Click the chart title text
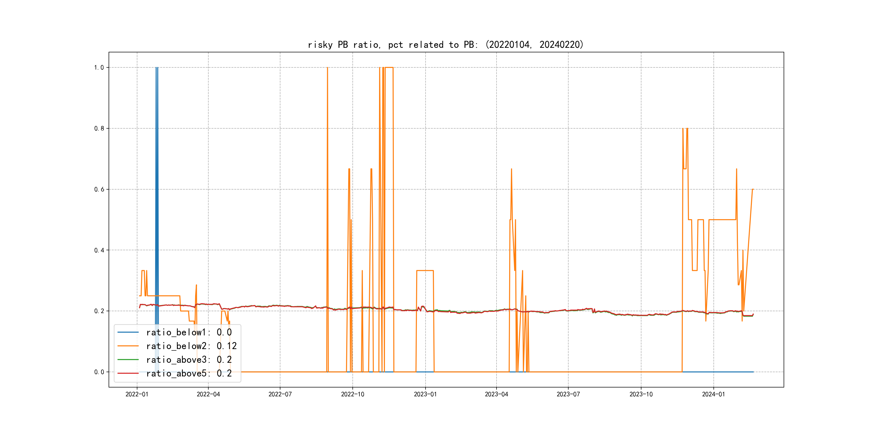This screenshot has height=435, width=871. [x=446, y=45]
